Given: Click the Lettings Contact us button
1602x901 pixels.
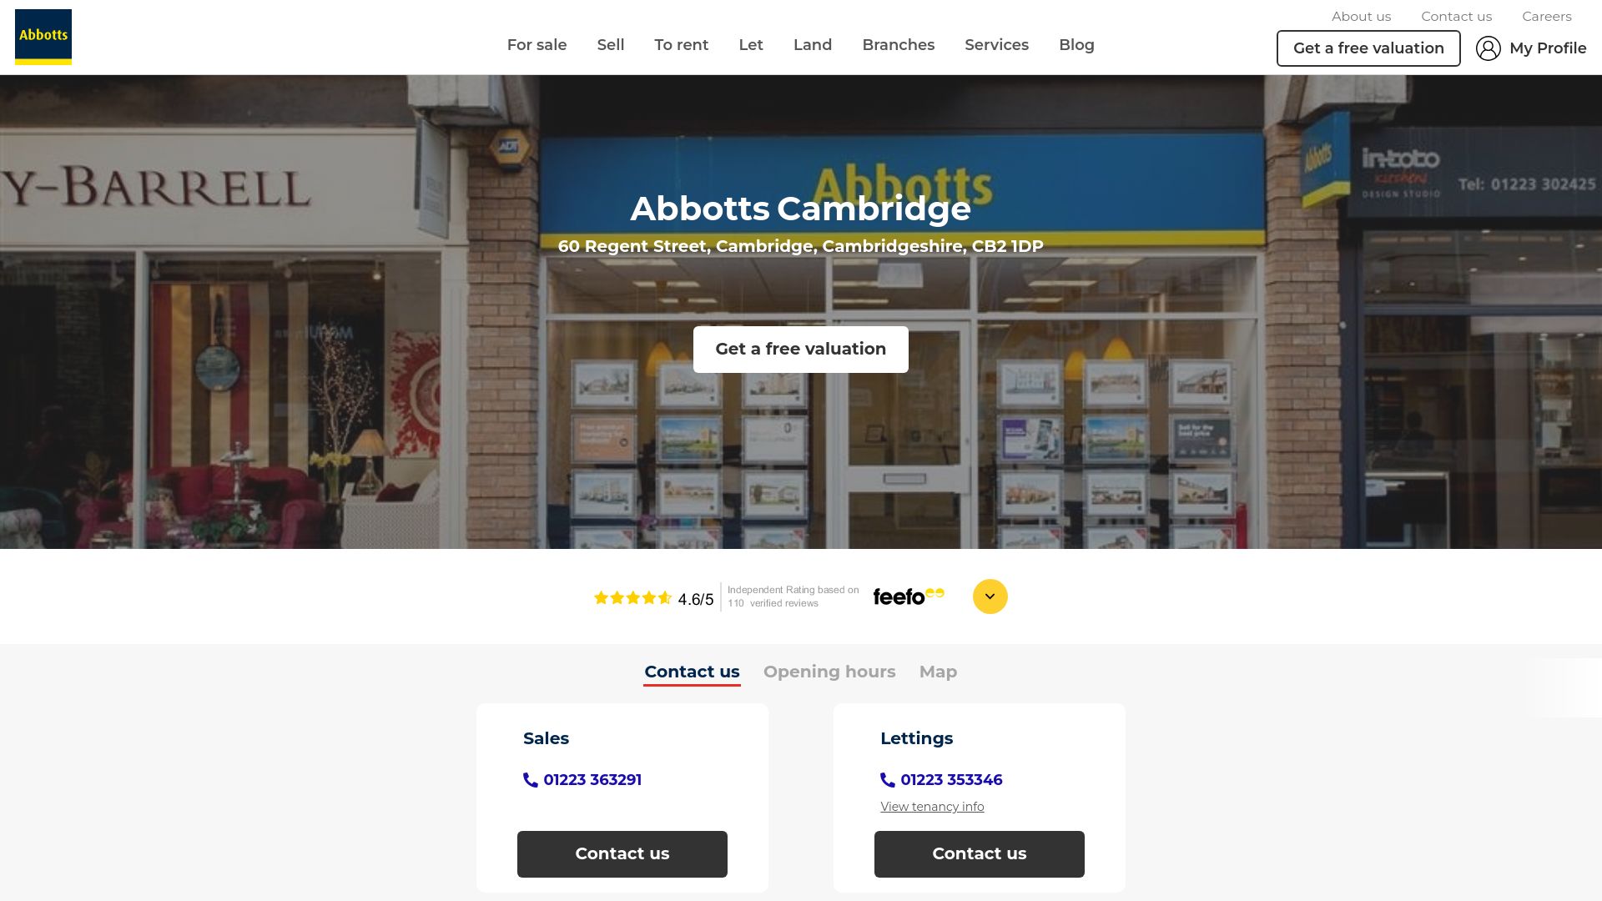Looking at the screenshot, I should (x=980, y=853).
